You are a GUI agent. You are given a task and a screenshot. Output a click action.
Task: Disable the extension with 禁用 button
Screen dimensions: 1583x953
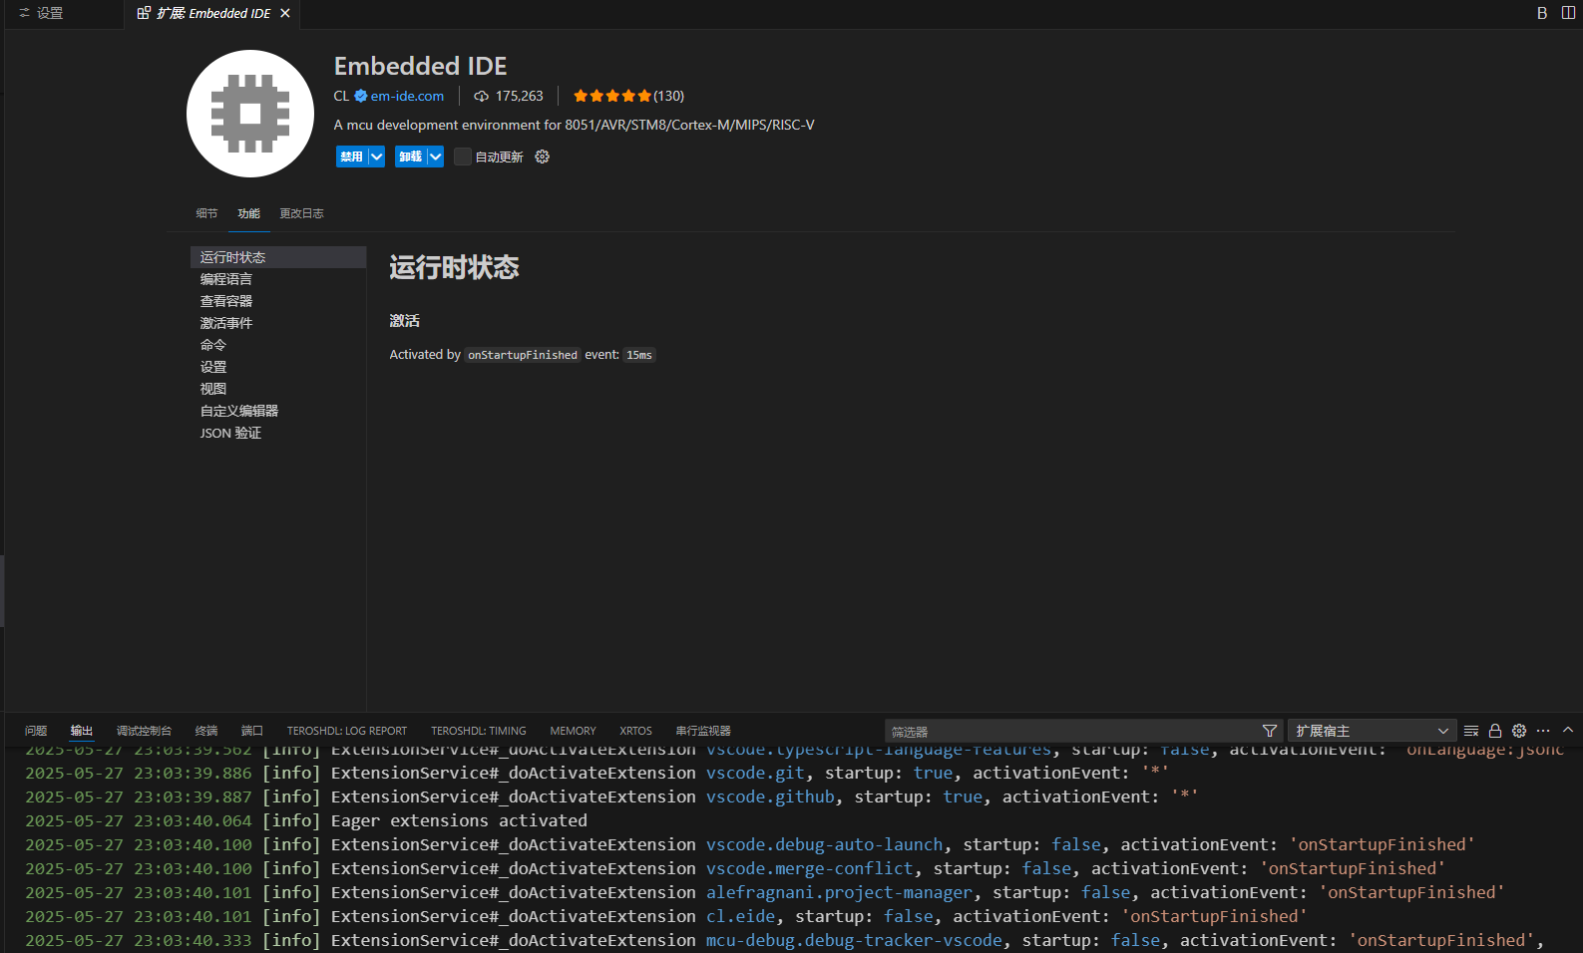coord(351,157)
